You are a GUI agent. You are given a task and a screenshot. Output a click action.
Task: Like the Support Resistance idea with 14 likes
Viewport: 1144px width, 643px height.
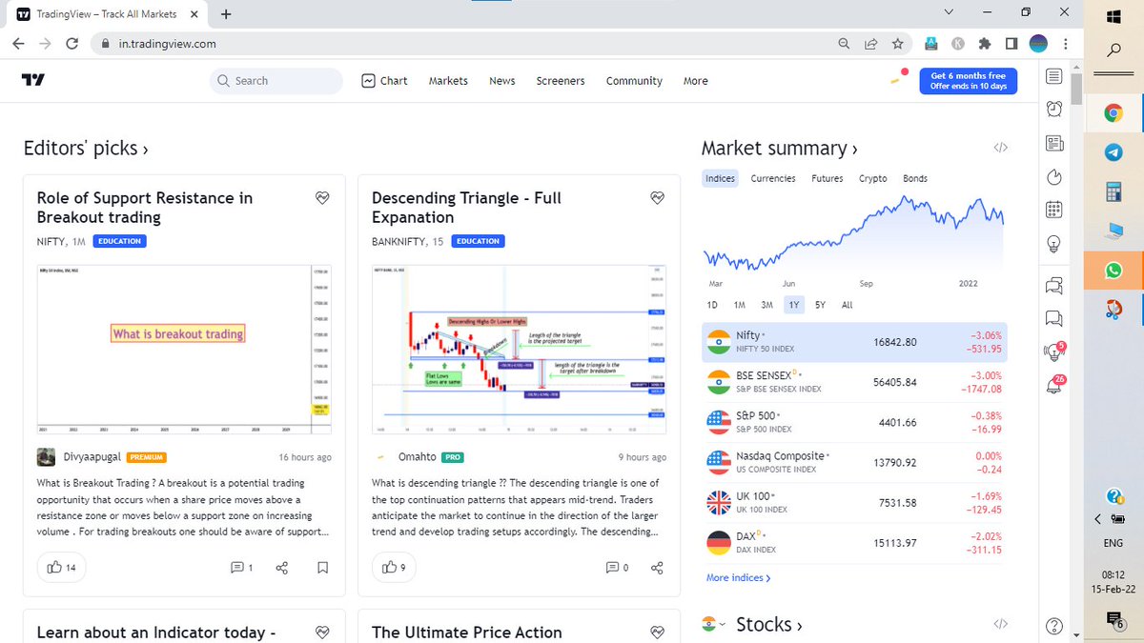[x=60, y=568]
